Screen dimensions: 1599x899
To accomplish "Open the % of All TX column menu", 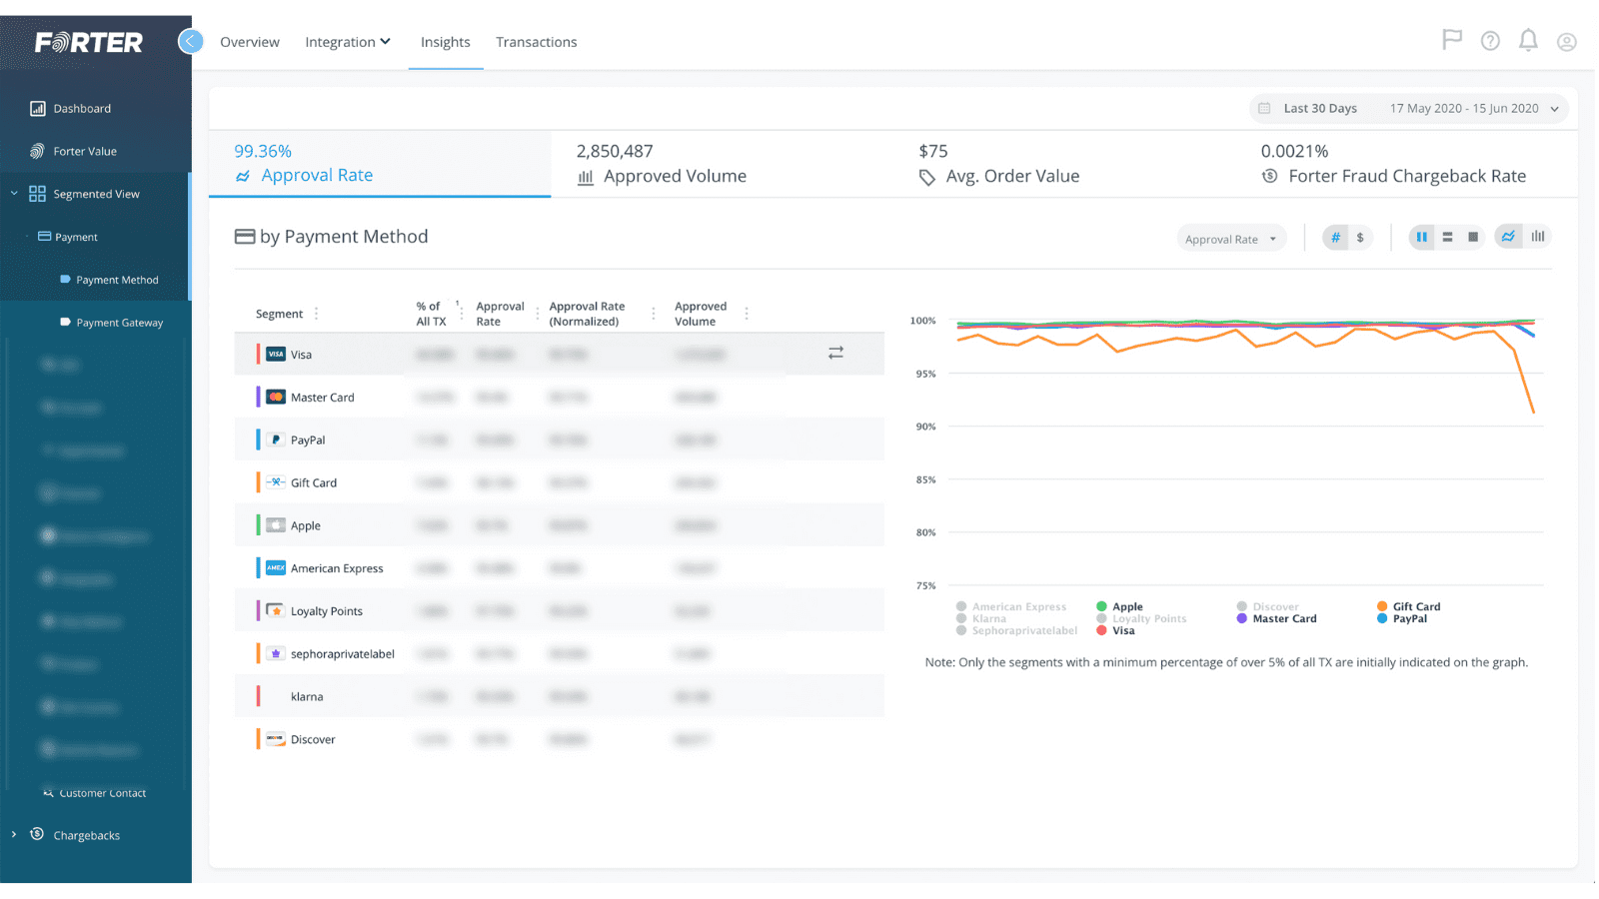I will [x=461, y=314].
